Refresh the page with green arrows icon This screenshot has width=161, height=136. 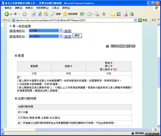pos(40,14)
